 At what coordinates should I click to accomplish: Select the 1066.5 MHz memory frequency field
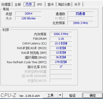click(x=61, y=34)
